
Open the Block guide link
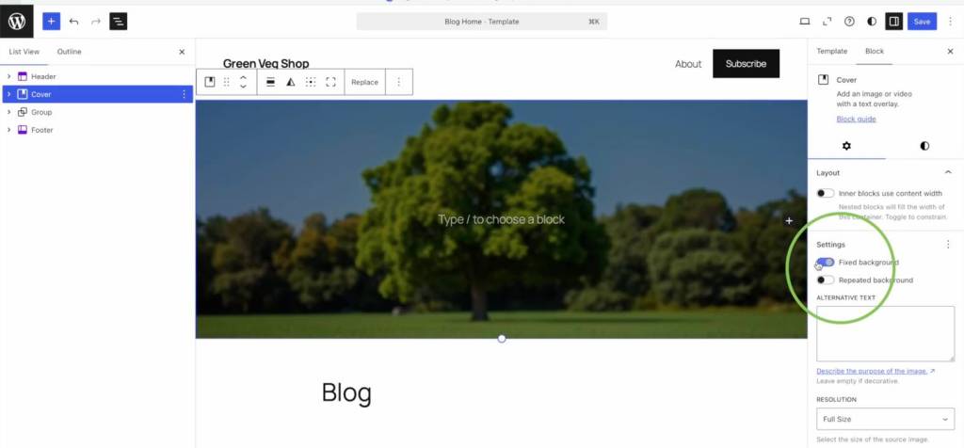point(856,119)
